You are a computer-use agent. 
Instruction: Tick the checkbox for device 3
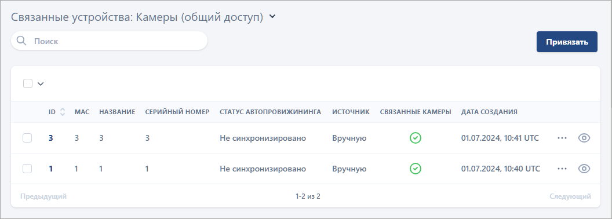point(27,138)
